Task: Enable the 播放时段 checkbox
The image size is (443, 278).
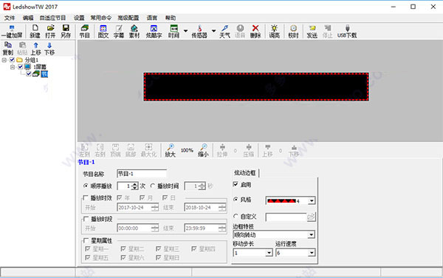Action: pos(86,219)
